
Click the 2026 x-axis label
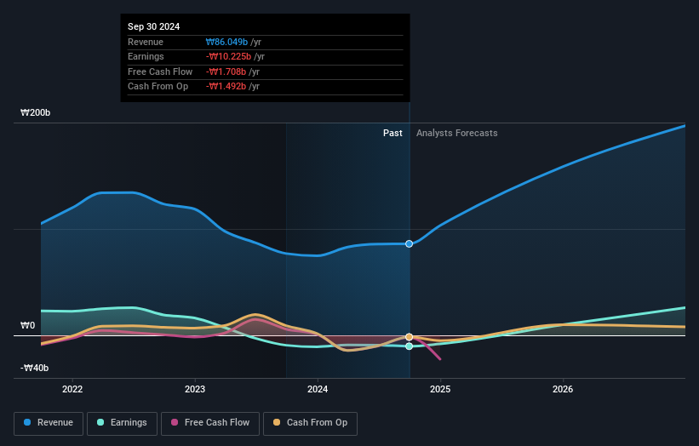click(563, 389)
